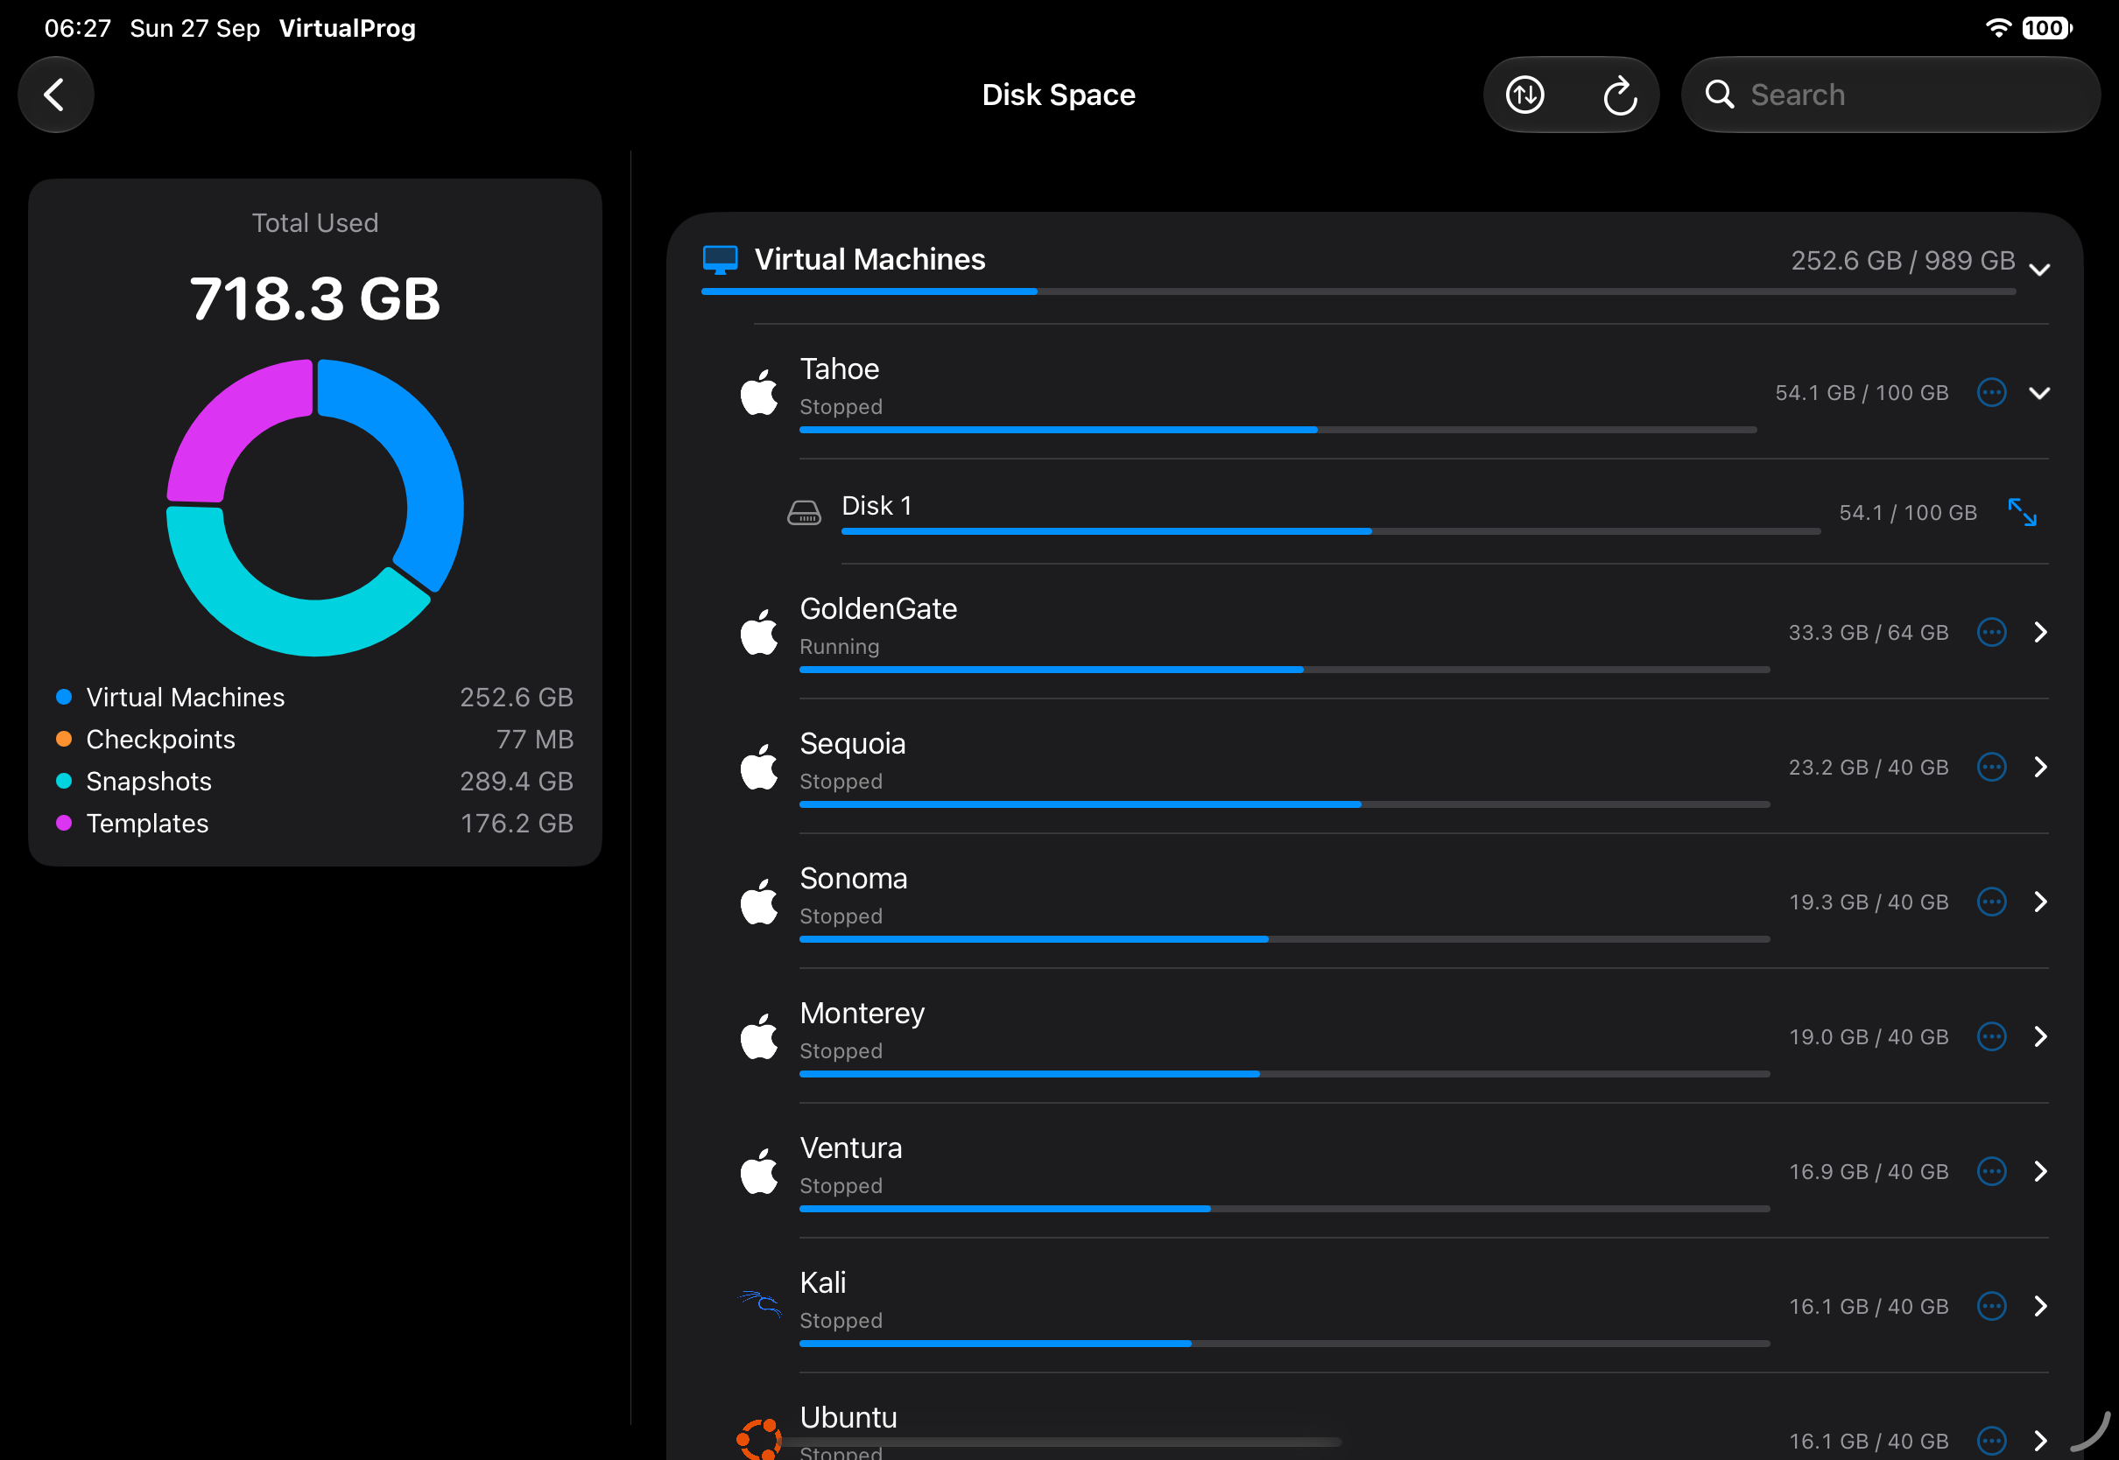Click the Tahoe Apple logo icon
This screenshot has height=1460, width=2119.
tap(758, 392)
